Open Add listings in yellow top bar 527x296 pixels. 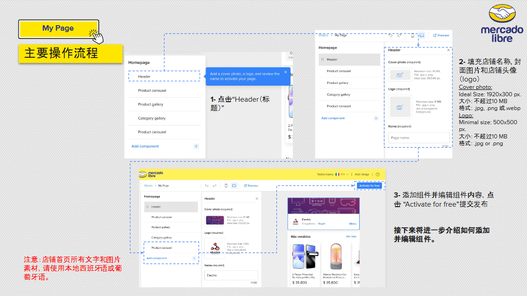(362, 175)
